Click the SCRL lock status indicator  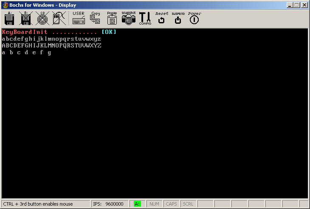188,204
